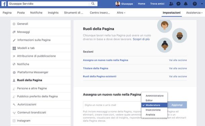Click Trova amici link
The image size is (205, 126).
point(157,4)
